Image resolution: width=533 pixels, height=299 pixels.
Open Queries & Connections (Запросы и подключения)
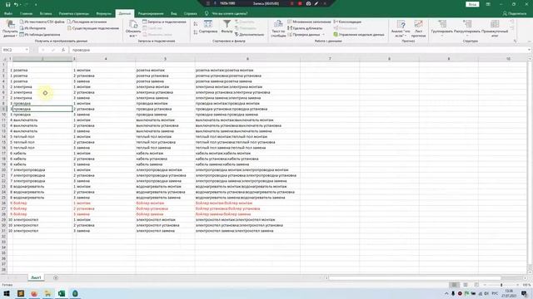[x=165, y=22]
